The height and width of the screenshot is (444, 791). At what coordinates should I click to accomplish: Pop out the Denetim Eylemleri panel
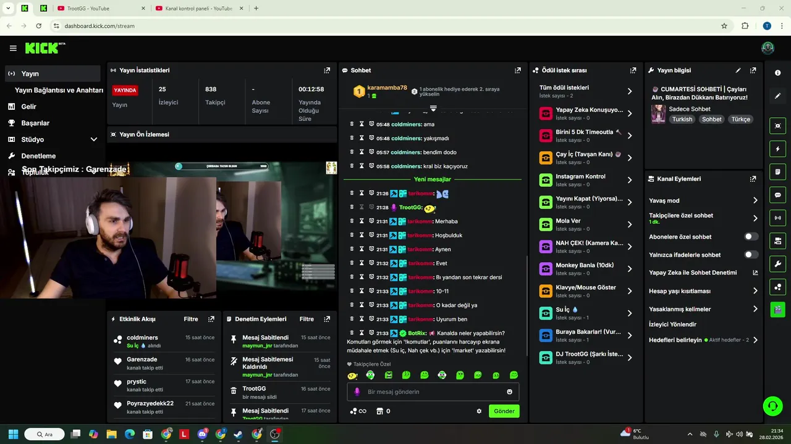click(x=327, y=319)
